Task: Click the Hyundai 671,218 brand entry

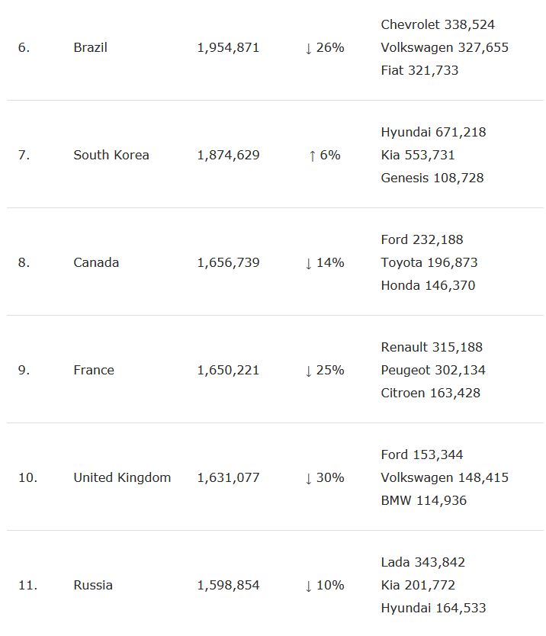Action: [x=433, y=132]
